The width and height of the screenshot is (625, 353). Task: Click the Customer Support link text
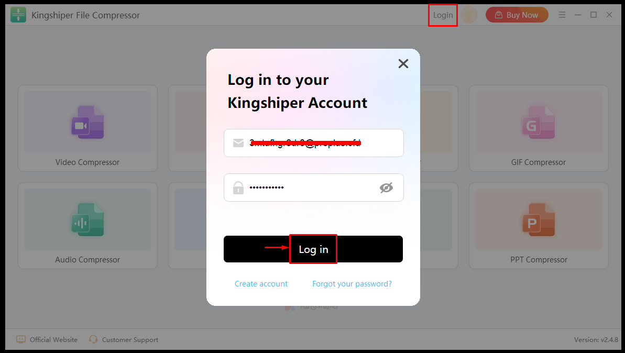pos(130,340)
